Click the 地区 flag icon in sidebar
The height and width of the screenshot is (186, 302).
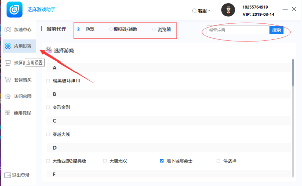click(x=8, y=63)
